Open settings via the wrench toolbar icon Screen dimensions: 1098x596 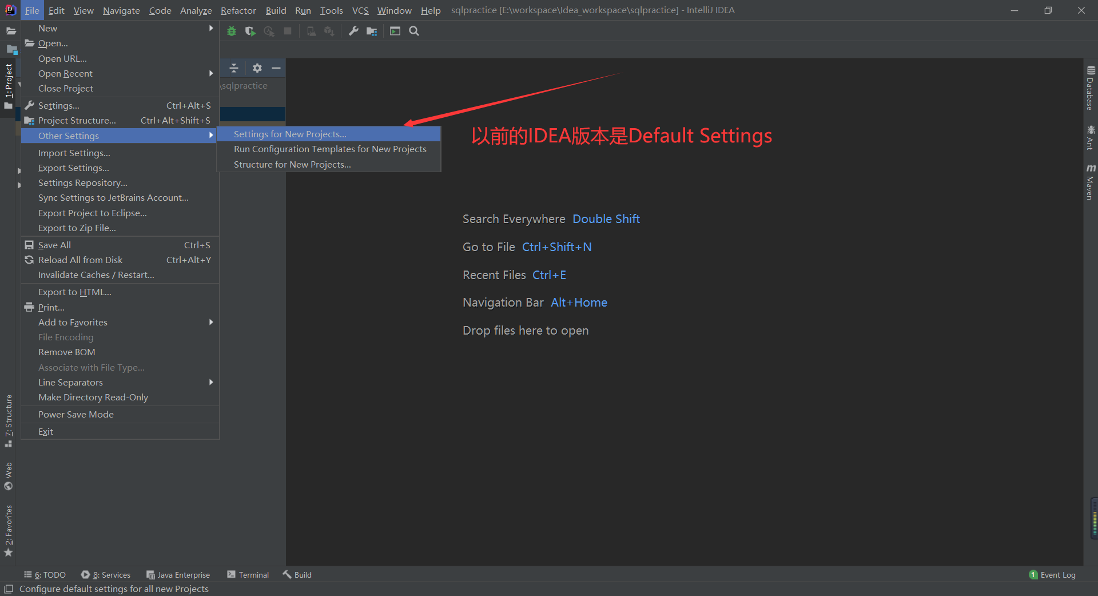[x=353, y=31]
